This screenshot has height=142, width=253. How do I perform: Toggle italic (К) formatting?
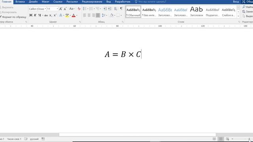(35, 15)
